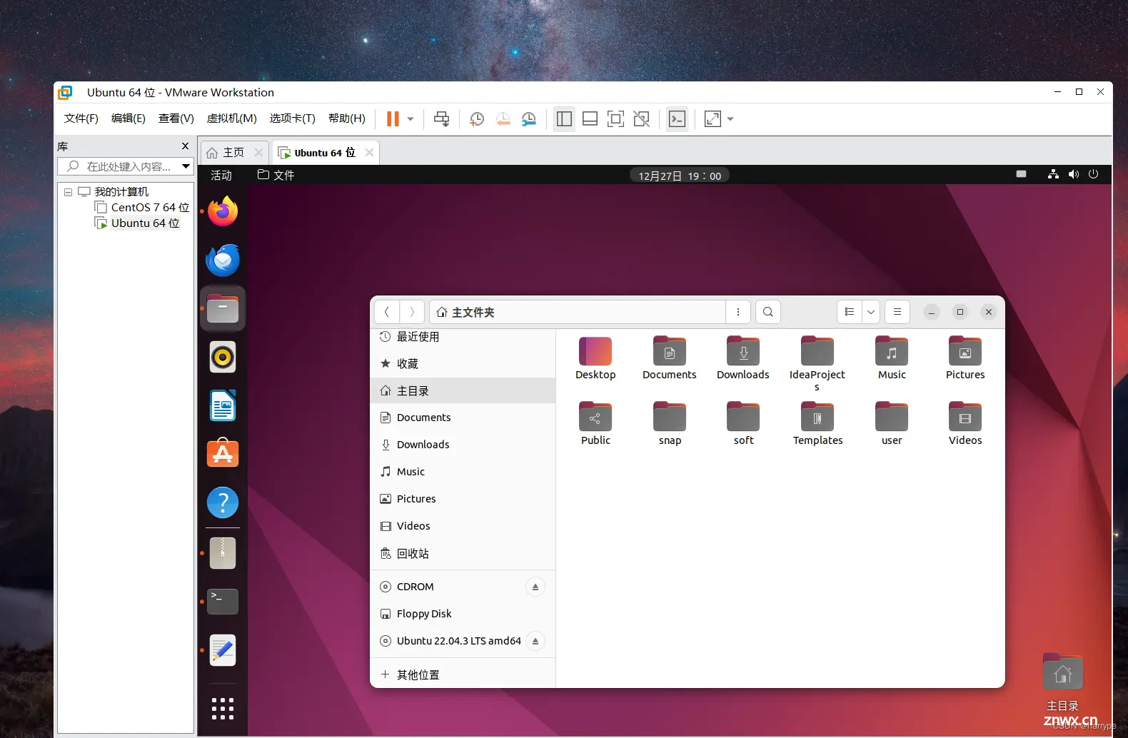Open the 选项卡(T) menu
The image size is (1128, 738).
[293, 118]
